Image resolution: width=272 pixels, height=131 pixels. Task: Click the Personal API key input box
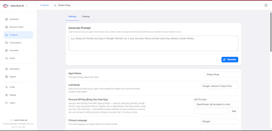(x=211, y=111)
